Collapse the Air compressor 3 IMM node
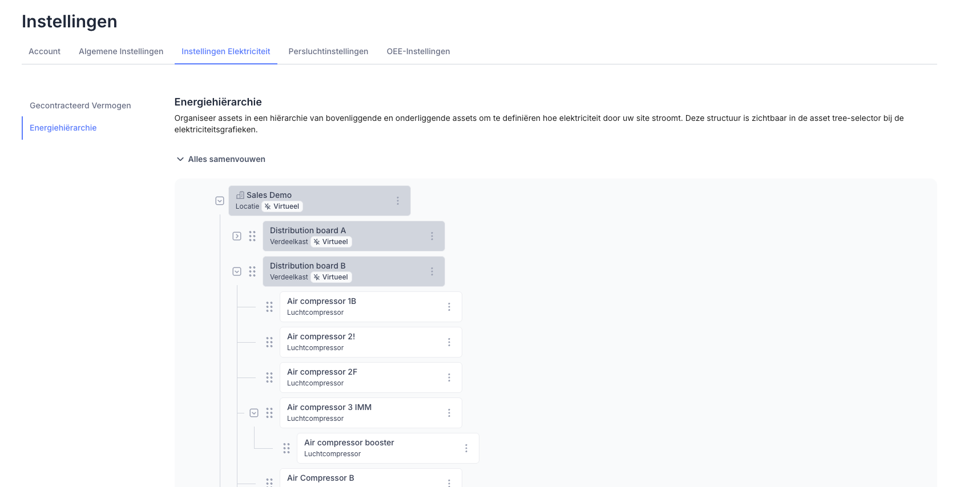 click(254, 413)
